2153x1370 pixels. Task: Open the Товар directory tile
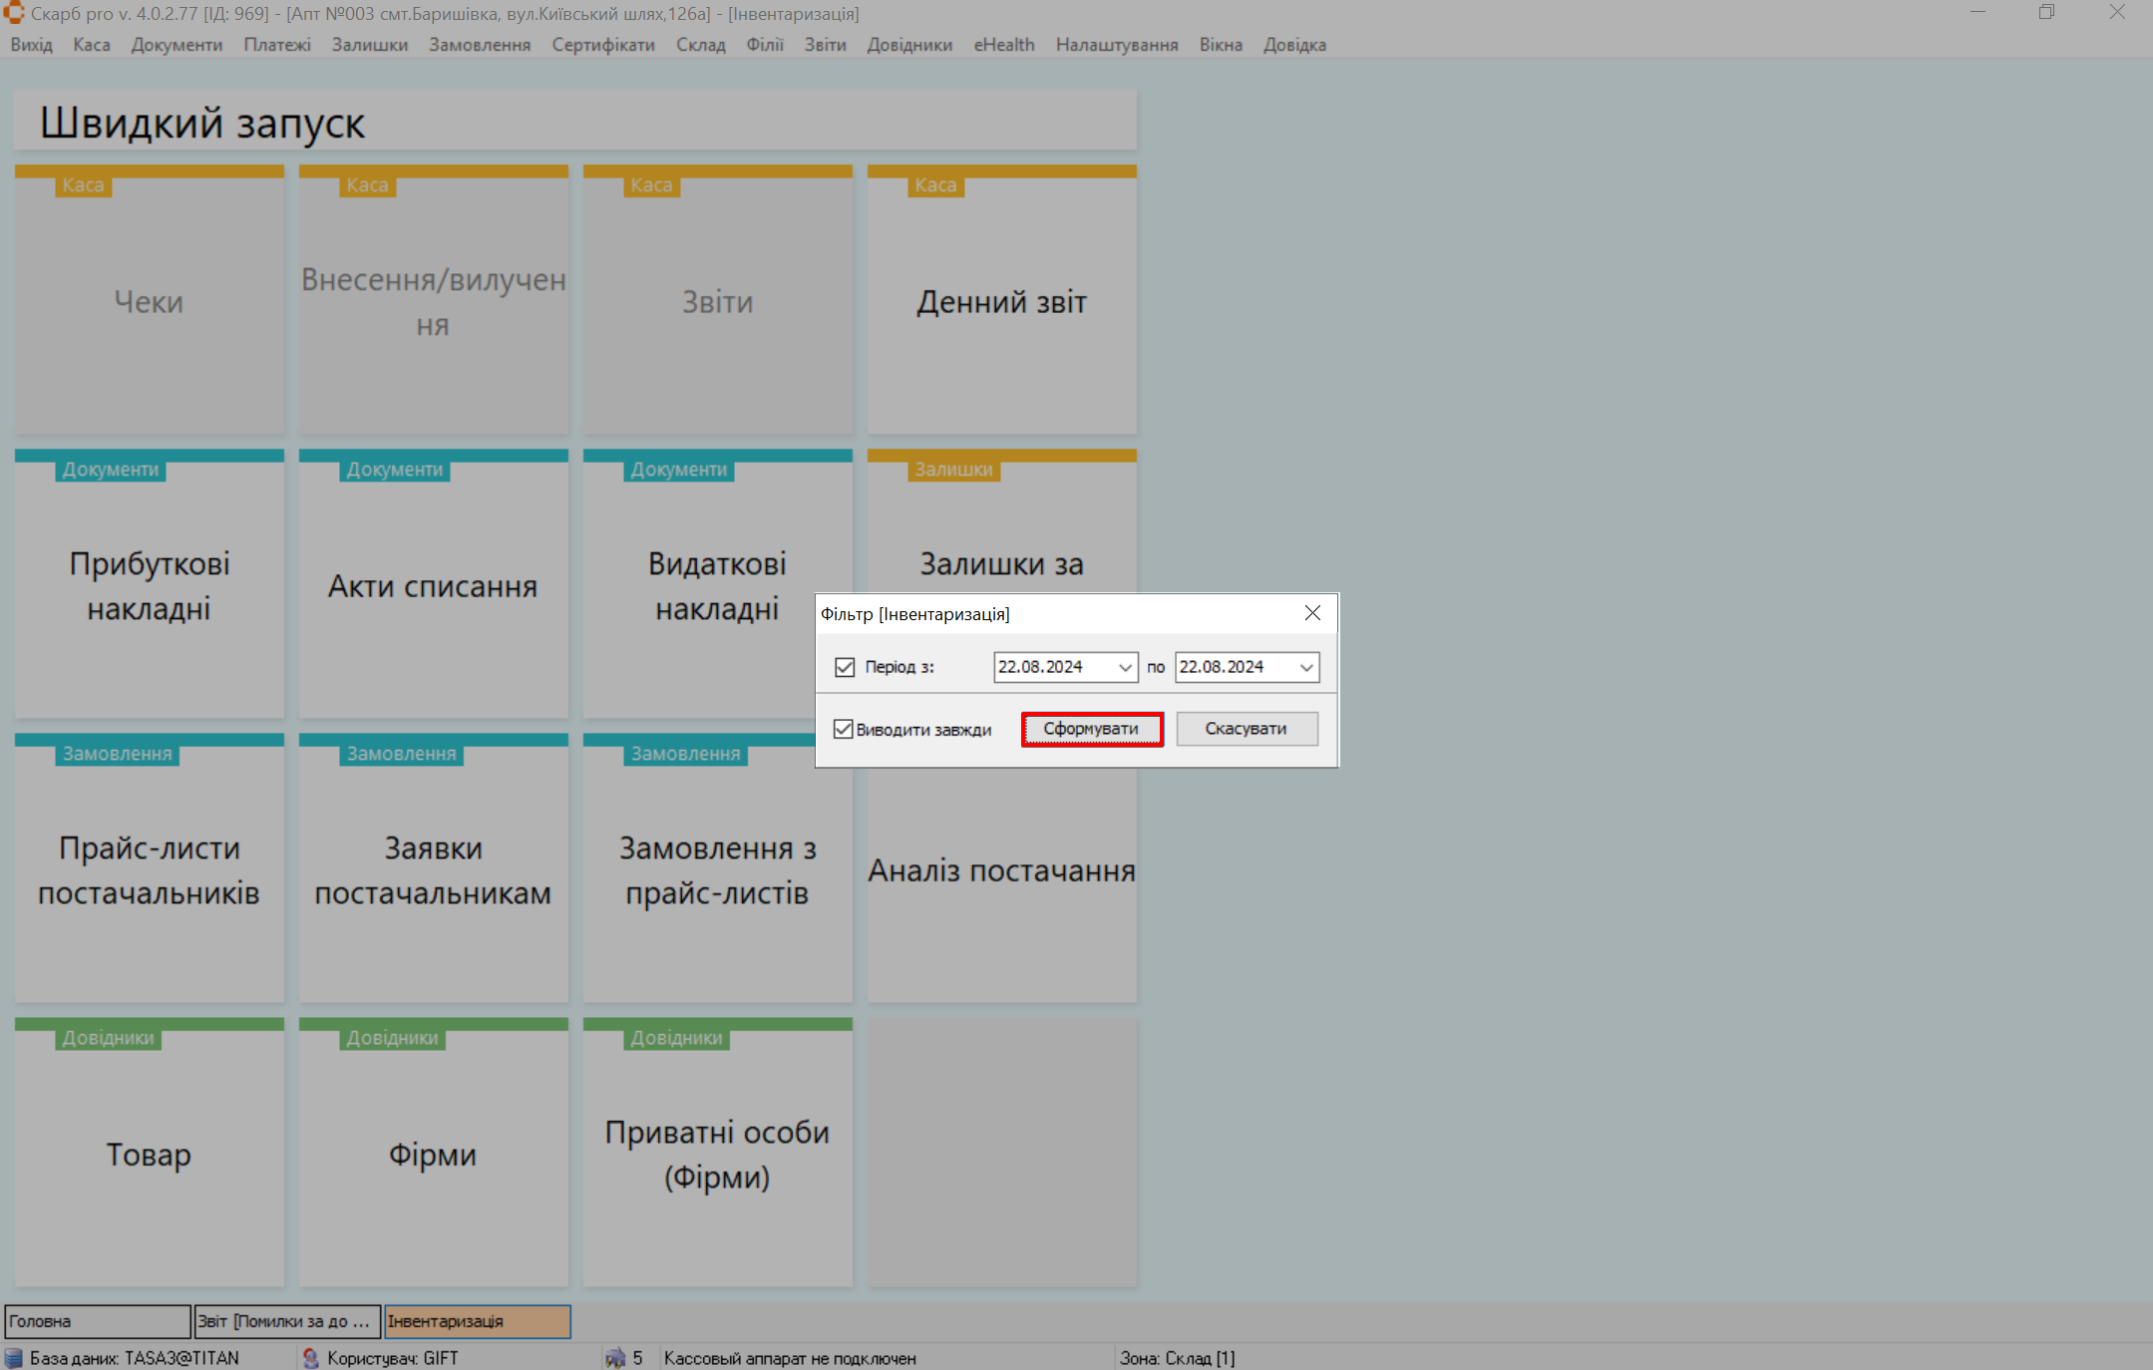(149, 1154)
